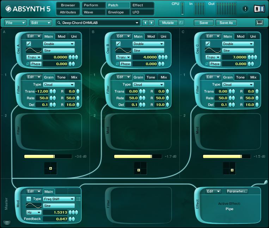Open Master Mod Freq Shift type dropdown

[x=59, y=199]
